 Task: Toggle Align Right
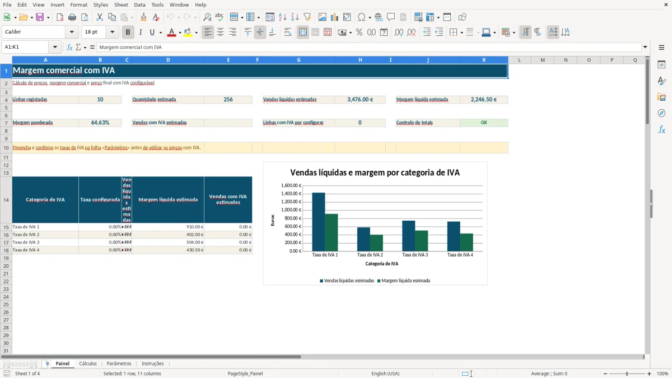[x=232, y=32]
